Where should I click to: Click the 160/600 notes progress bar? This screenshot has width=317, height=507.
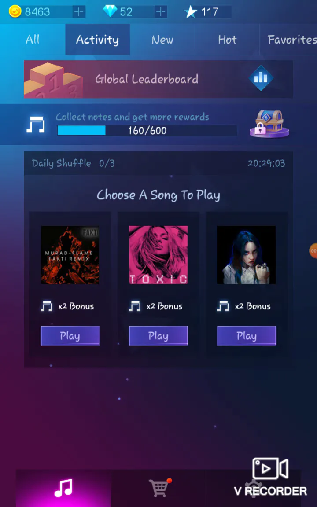pos(147,131)
